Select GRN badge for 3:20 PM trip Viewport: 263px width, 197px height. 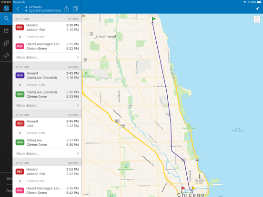coord(20,94)
